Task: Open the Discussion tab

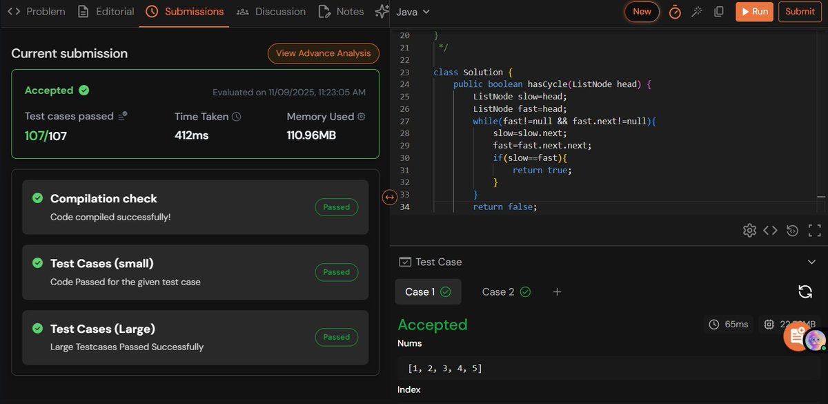Action: coord(271,12)
